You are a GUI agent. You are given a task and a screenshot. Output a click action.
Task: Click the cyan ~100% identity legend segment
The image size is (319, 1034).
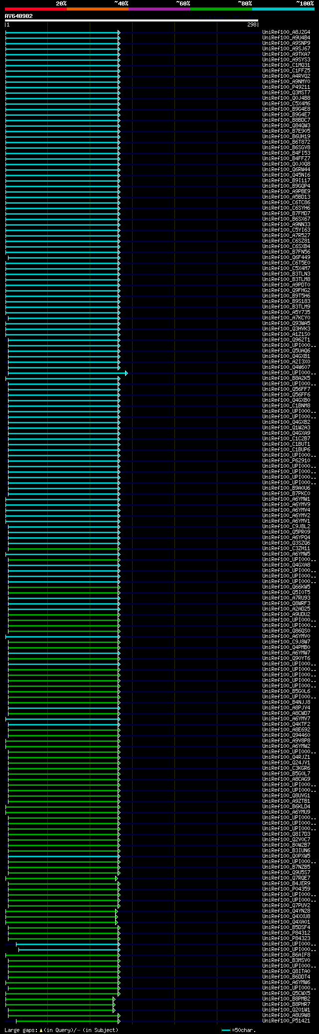283,8
